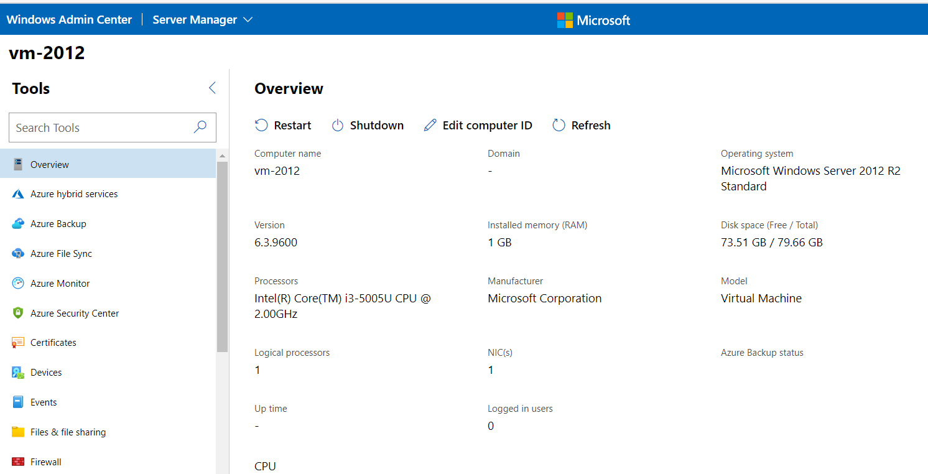The height and width of the screenshot is (474, 928).
Task: Click the Up time label
Action: 271,409
